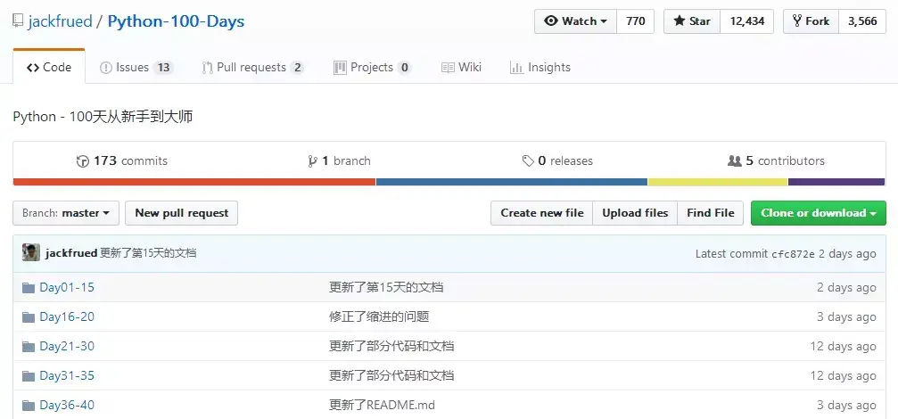Click the folder icon beside Day31-35
This screenshot has width=898, height=419.
coord(29,376)
